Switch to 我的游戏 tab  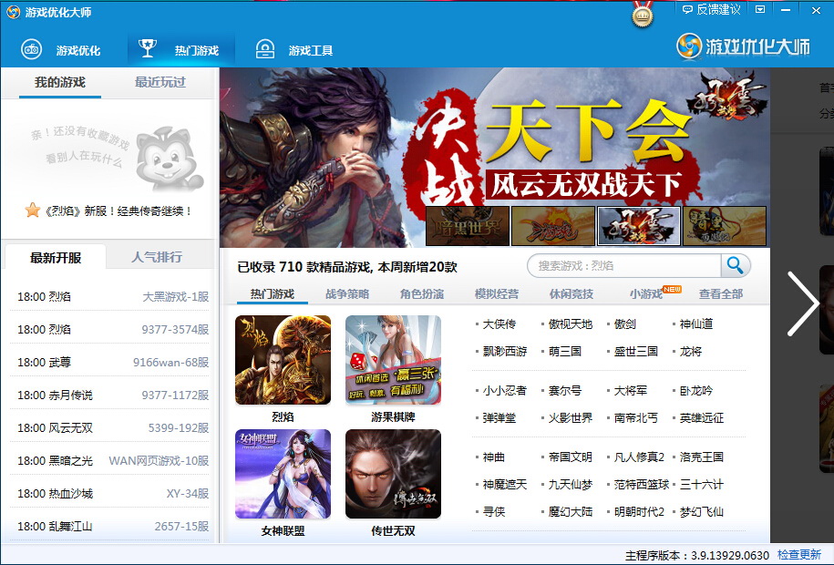60,82
